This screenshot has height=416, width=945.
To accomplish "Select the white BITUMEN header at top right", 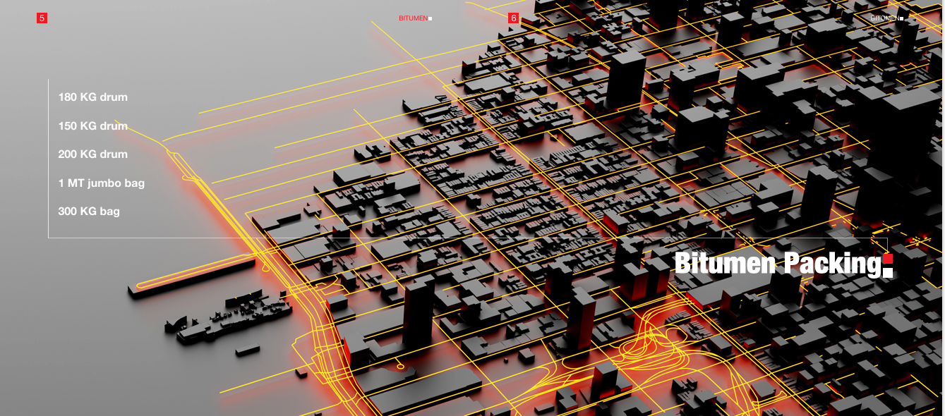I will click(884, 18).
